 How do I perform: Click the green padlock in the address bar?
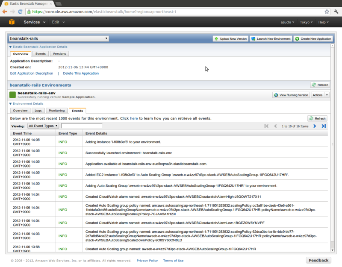click(x=29, y=12)
